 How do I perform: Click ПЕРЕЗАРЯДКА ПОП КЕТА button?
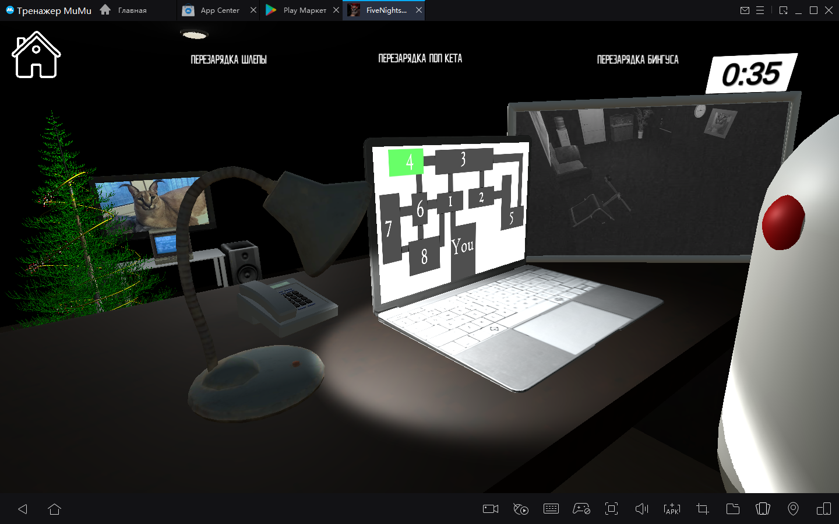coord(420,59)
